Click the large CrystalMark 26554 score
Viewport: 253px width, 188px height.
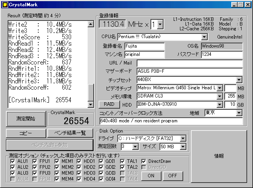pos(76,121)
